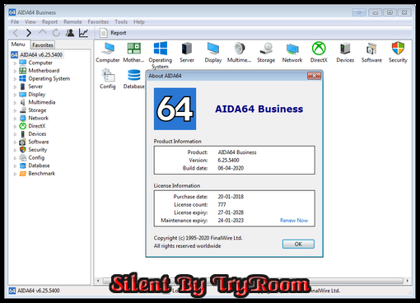
Task: Select the Database tree item
Action: coord(39,165)
